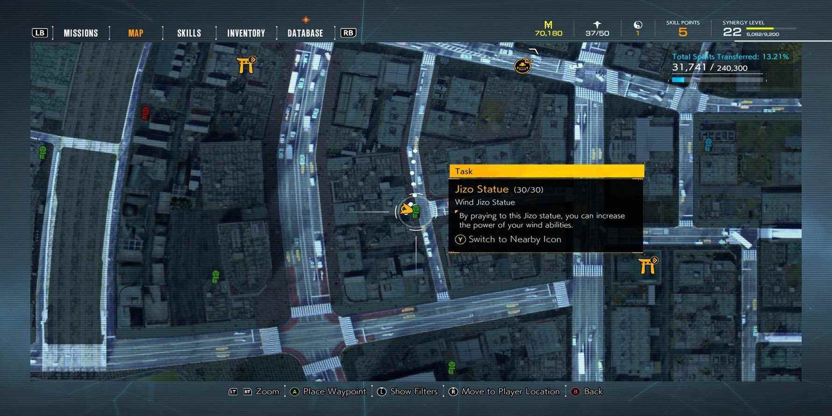Click the A button icon
The height and width of the screenshot is (416, 832).
click(x=295, y=392)
